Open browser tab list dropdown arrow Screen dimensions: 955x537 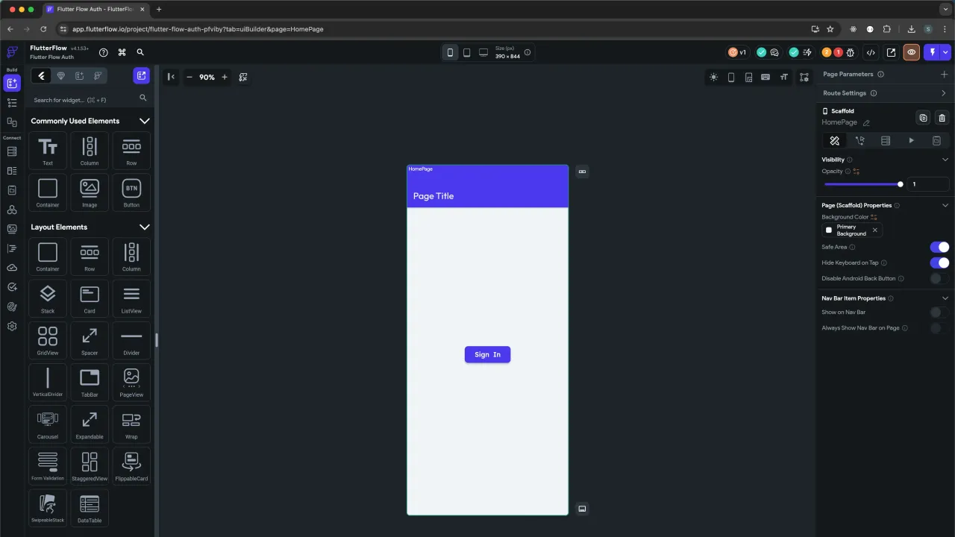(x=945, y=9)
